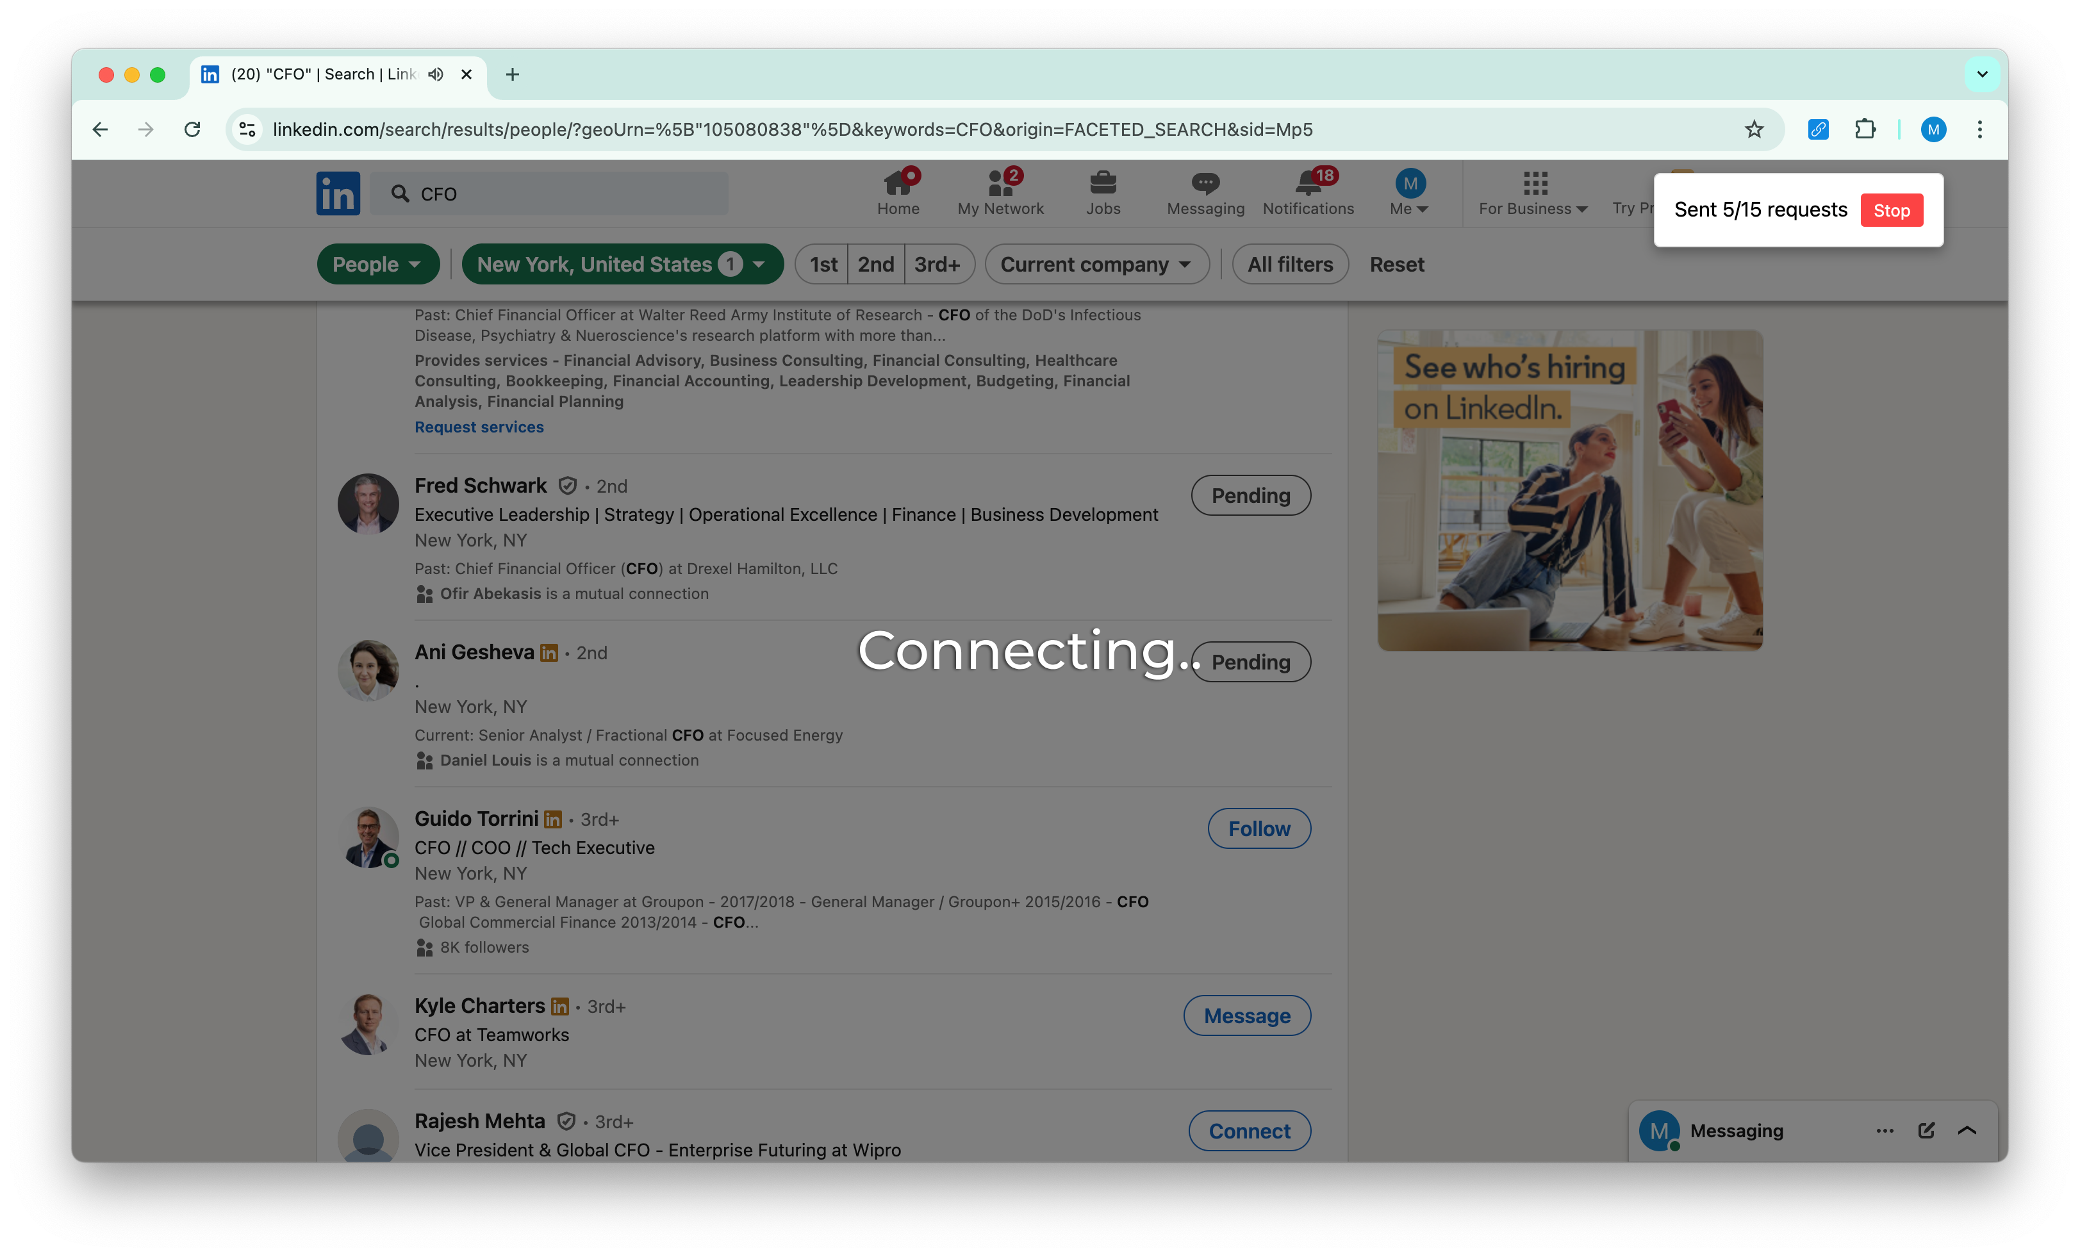Close the LinkedIn search tab

click(466, 74)
